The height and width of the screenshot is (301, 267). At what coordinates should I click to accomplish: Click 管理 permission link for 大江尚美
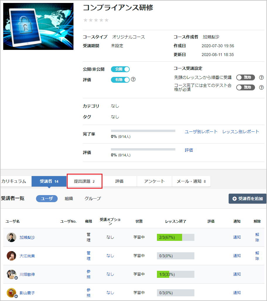click(88, 256)
